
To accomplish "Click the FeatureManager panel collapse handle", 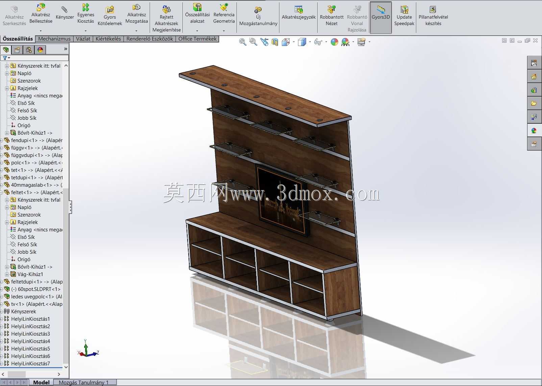I will [70, 207].
